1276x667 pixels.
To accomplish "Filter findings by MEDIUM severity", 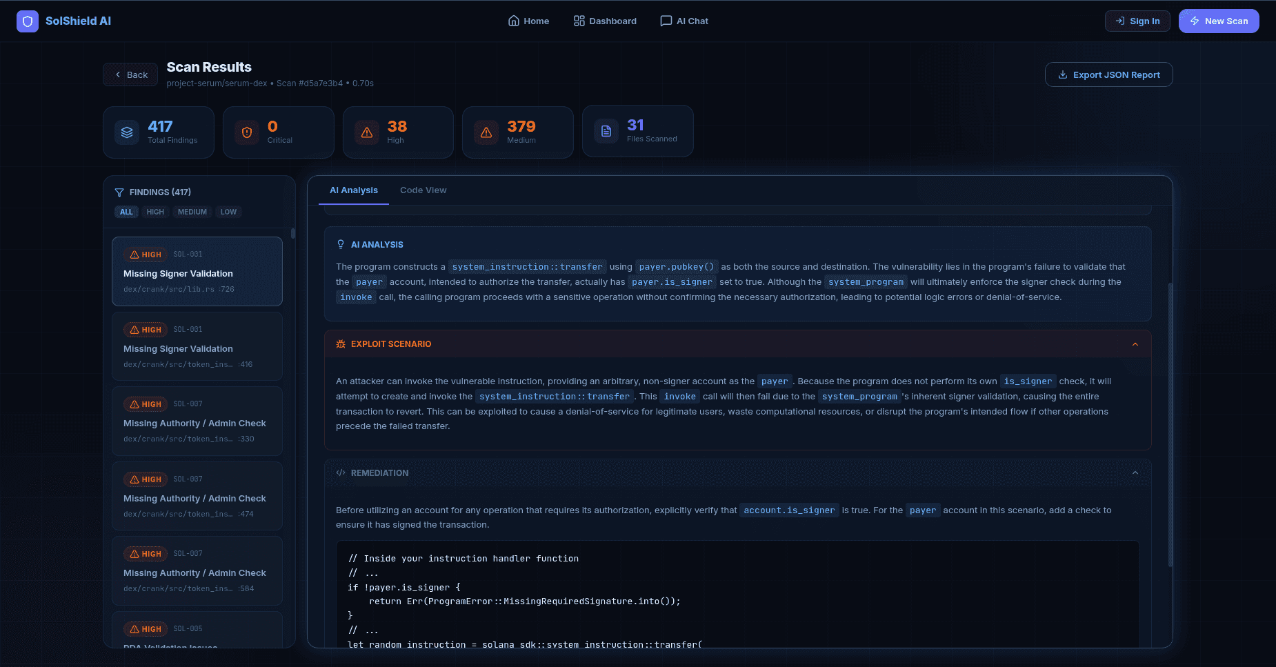I will 192,212.
